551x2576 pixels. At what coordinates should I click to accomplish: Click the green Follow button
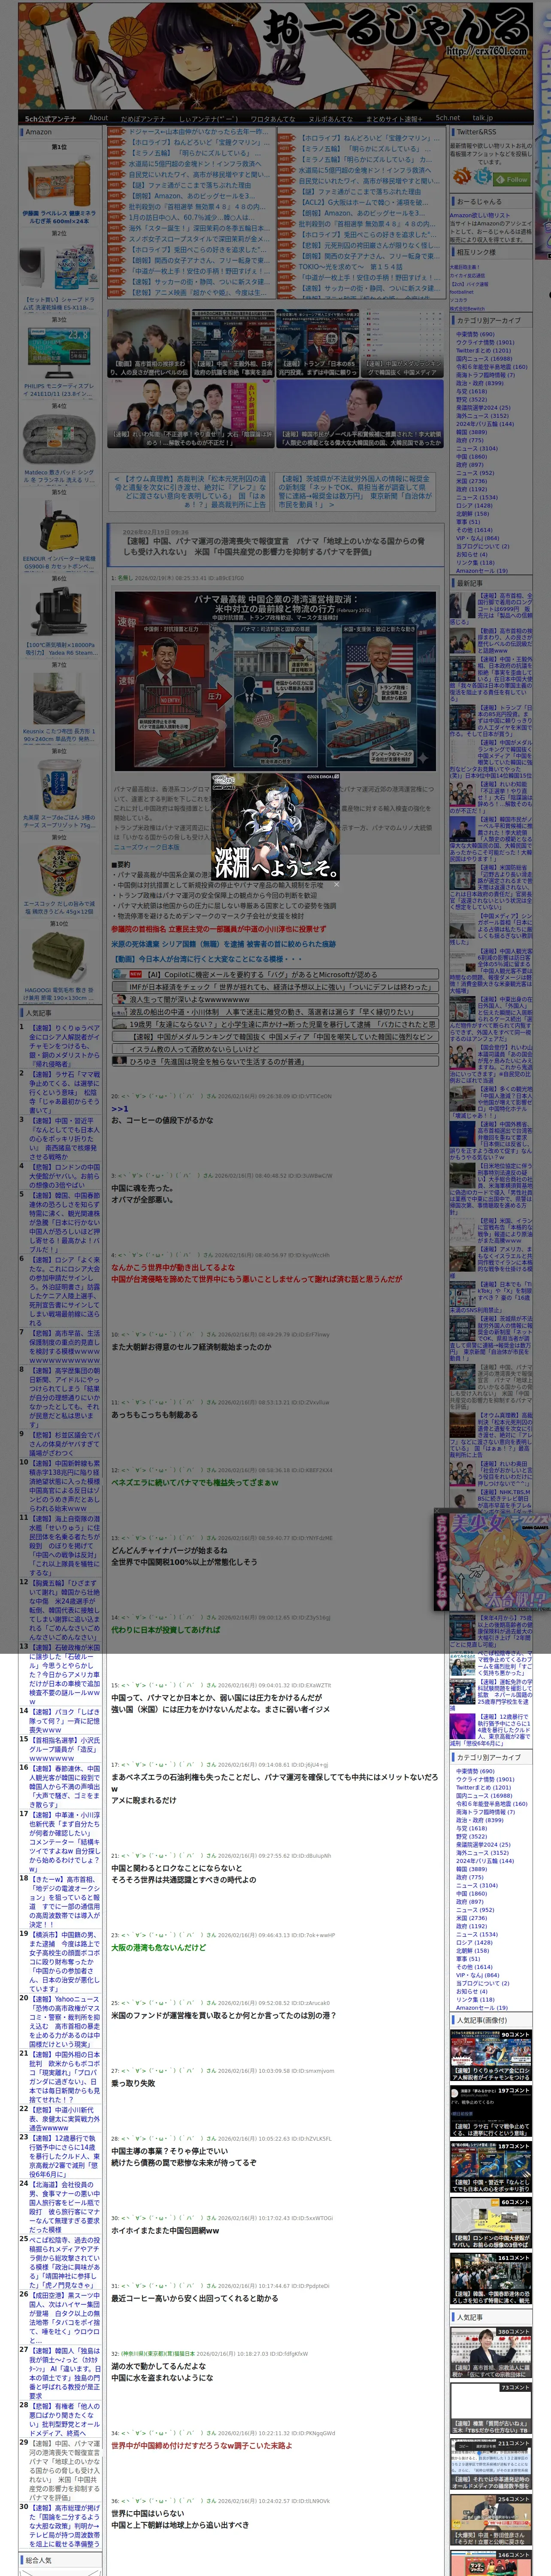tap(512, 179)
